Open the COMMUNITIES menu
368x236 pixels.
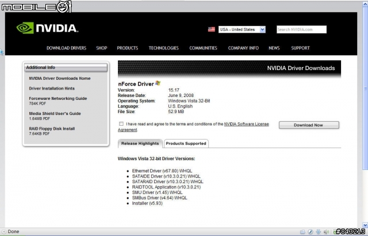pyautogui.click(x=203, y=48)
